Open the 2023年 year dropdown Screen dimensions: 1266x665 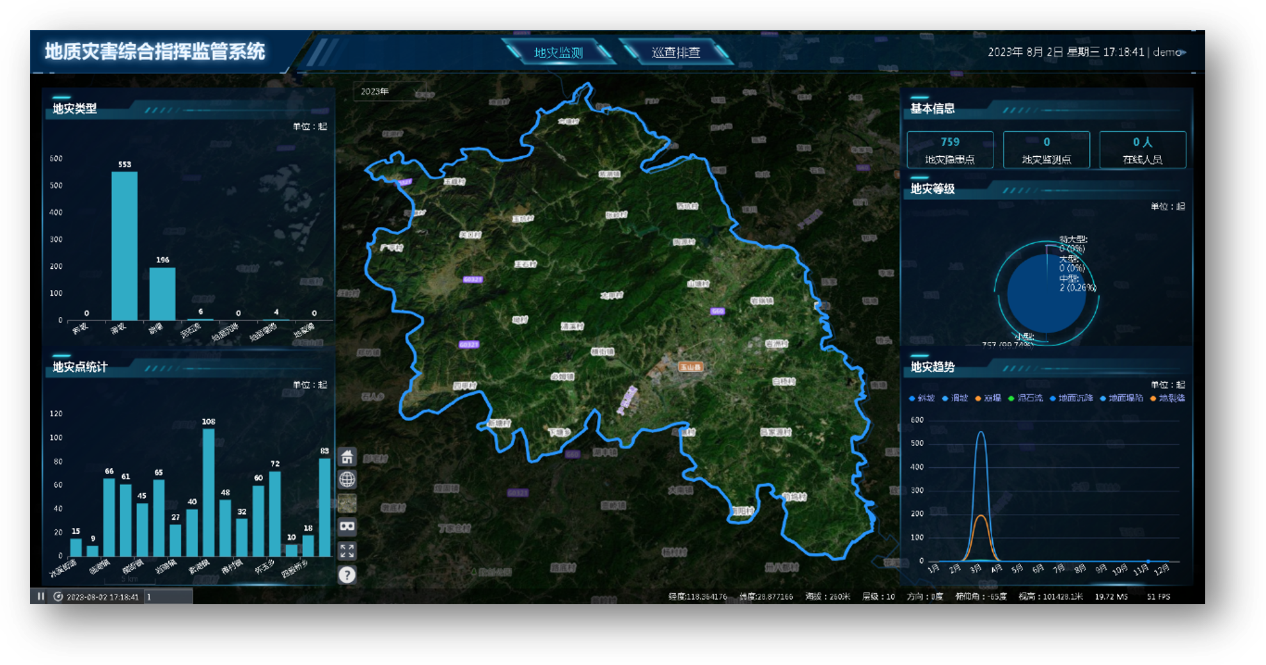389,92
